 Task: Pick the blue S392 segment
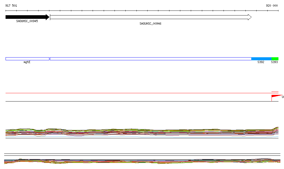coord(261,59)
